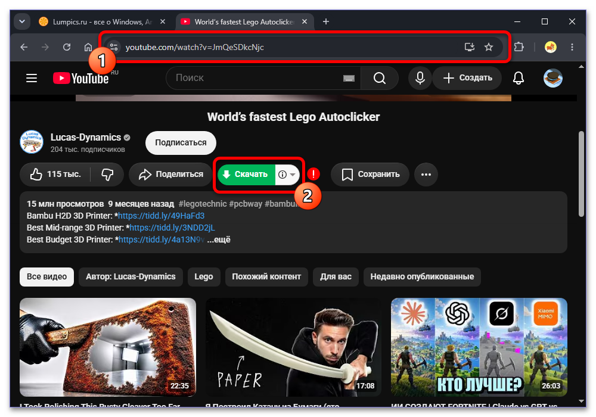Click the 15 млн просмотров text

[x=65, y=204]
